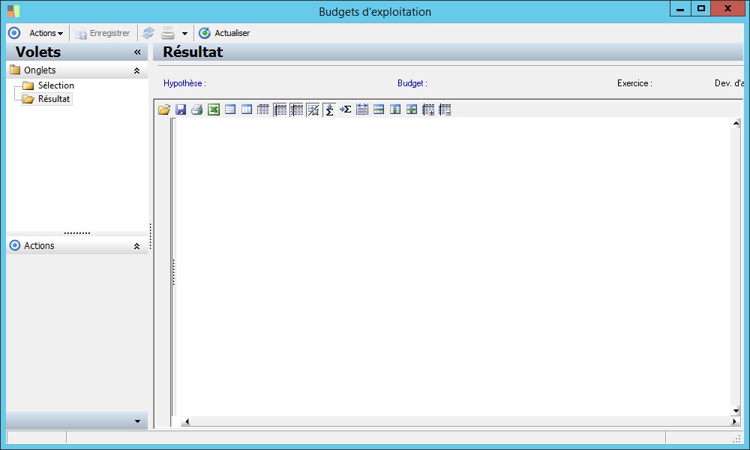750x450 pixels.
Task: Collapse the Onglets section
Action: 136,70
